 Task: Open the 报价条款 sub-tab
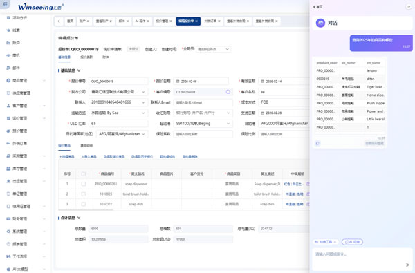(86, 57)
